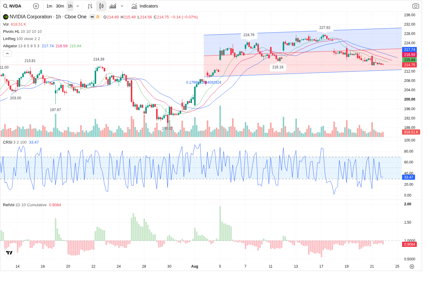Click the 200.00 price axis level

(x=410, y=99)
